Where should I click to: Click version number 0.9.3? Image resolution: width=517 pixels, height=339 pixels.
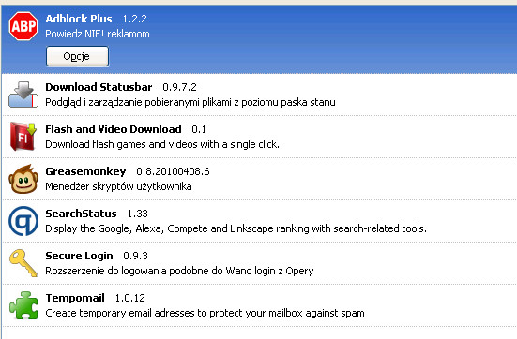(x=135, y=256)
